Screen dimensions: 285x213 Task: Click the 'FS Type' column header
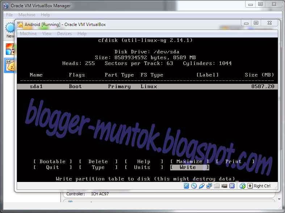pyautogui.click(x=152, y=75)
